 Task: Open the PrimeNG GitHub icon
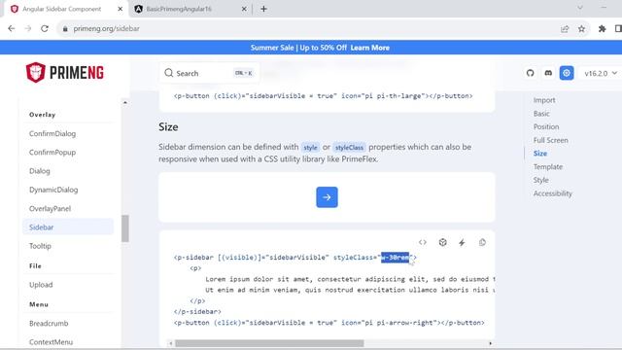tap(530, 73)
